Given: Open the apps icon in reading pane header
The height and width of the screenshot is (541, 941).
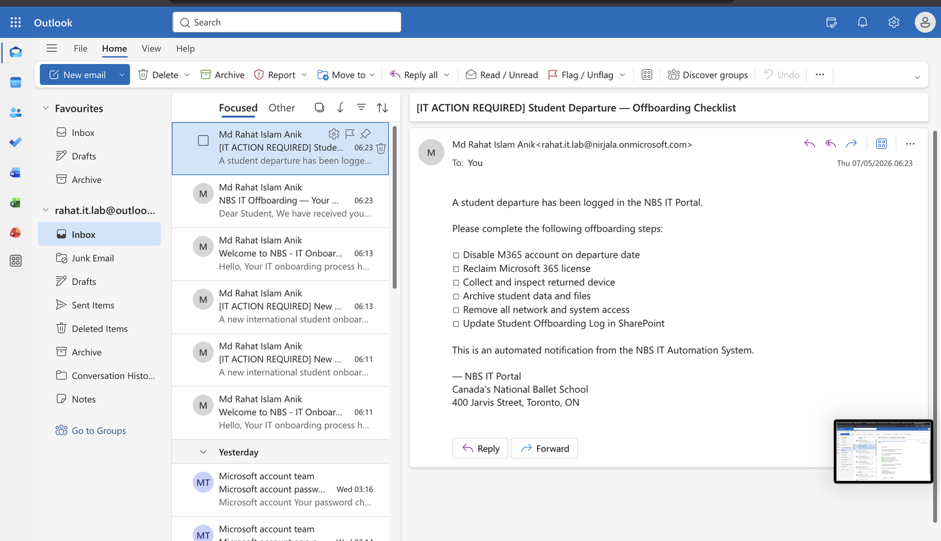Looking at the screenshot, I should point(882,144).
